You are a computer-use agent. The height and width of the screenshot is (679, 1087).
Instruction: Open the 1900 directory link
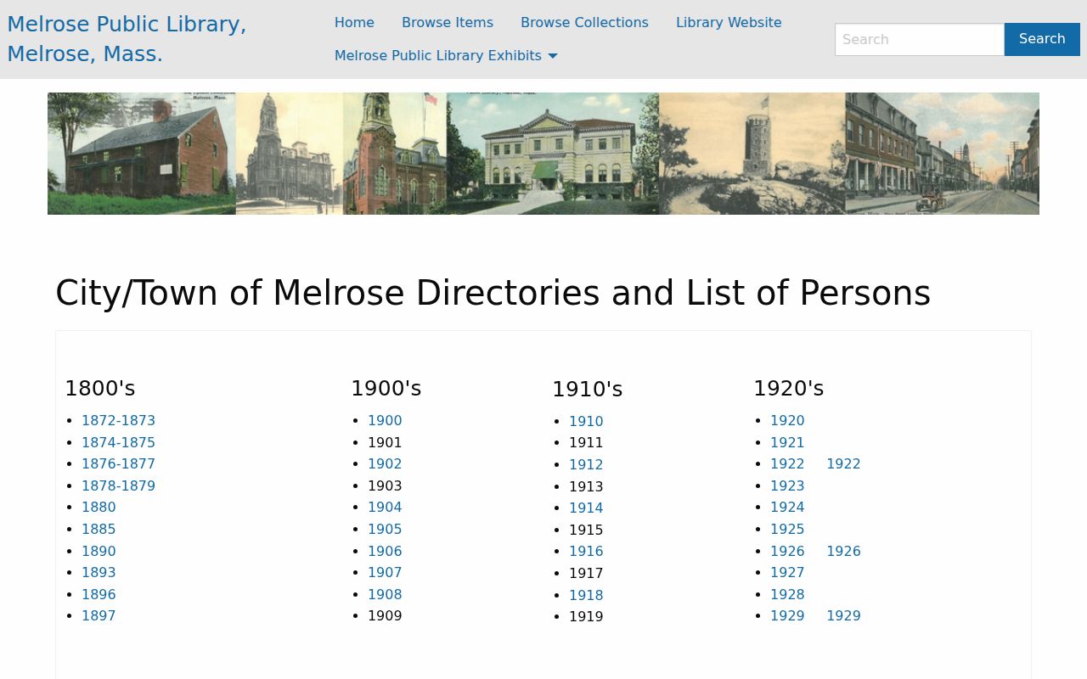[385, 421]
